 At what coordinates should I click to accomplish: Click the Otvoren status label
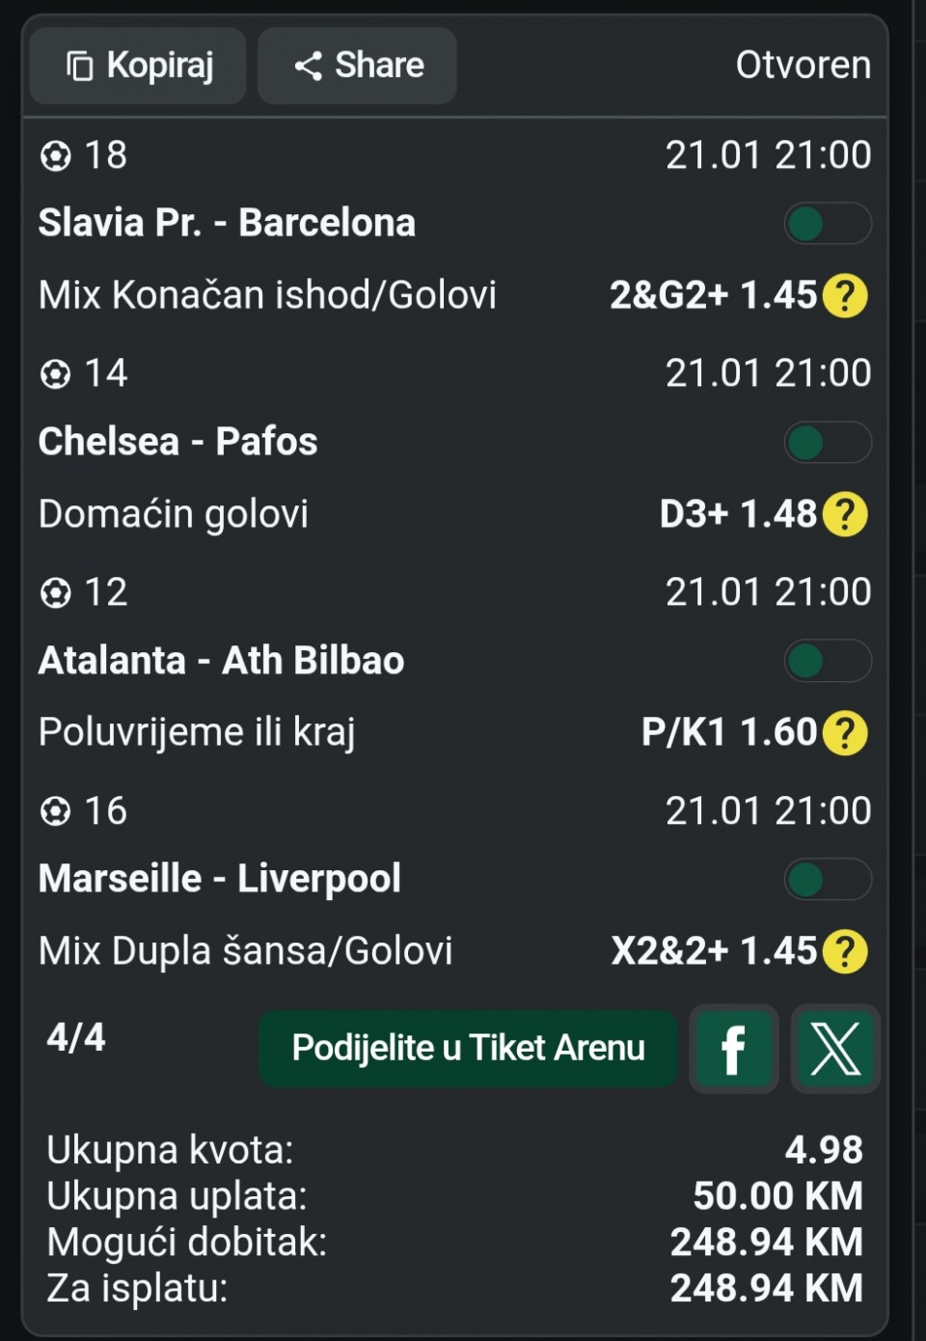803,66
